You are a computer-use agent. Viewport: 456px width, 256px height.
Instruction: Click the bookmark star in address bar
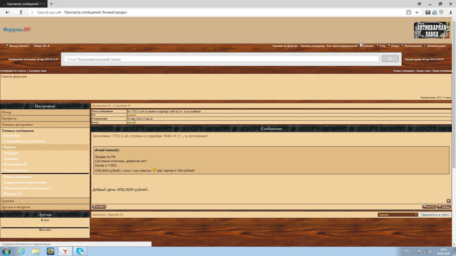coord(417,12)
